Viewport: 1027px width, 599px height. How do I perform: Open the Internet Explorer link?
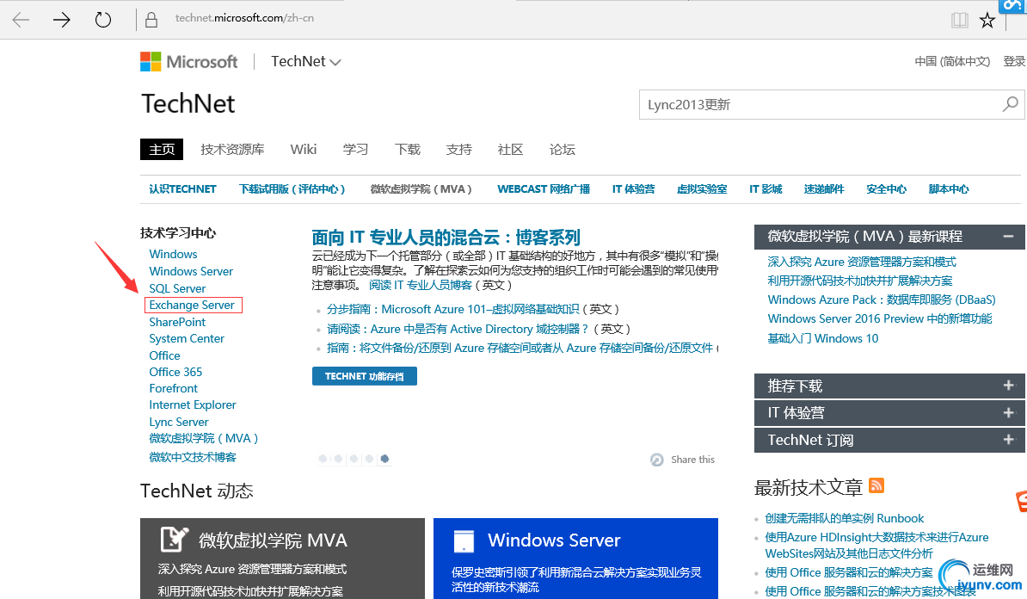(193, 404)
